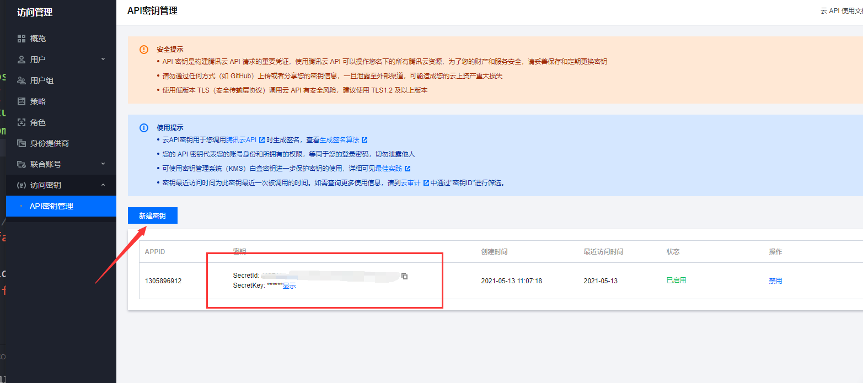Click the 策略 policy icon in sidebar
Viewport: 863px width, 383px height.
point(22,101)
